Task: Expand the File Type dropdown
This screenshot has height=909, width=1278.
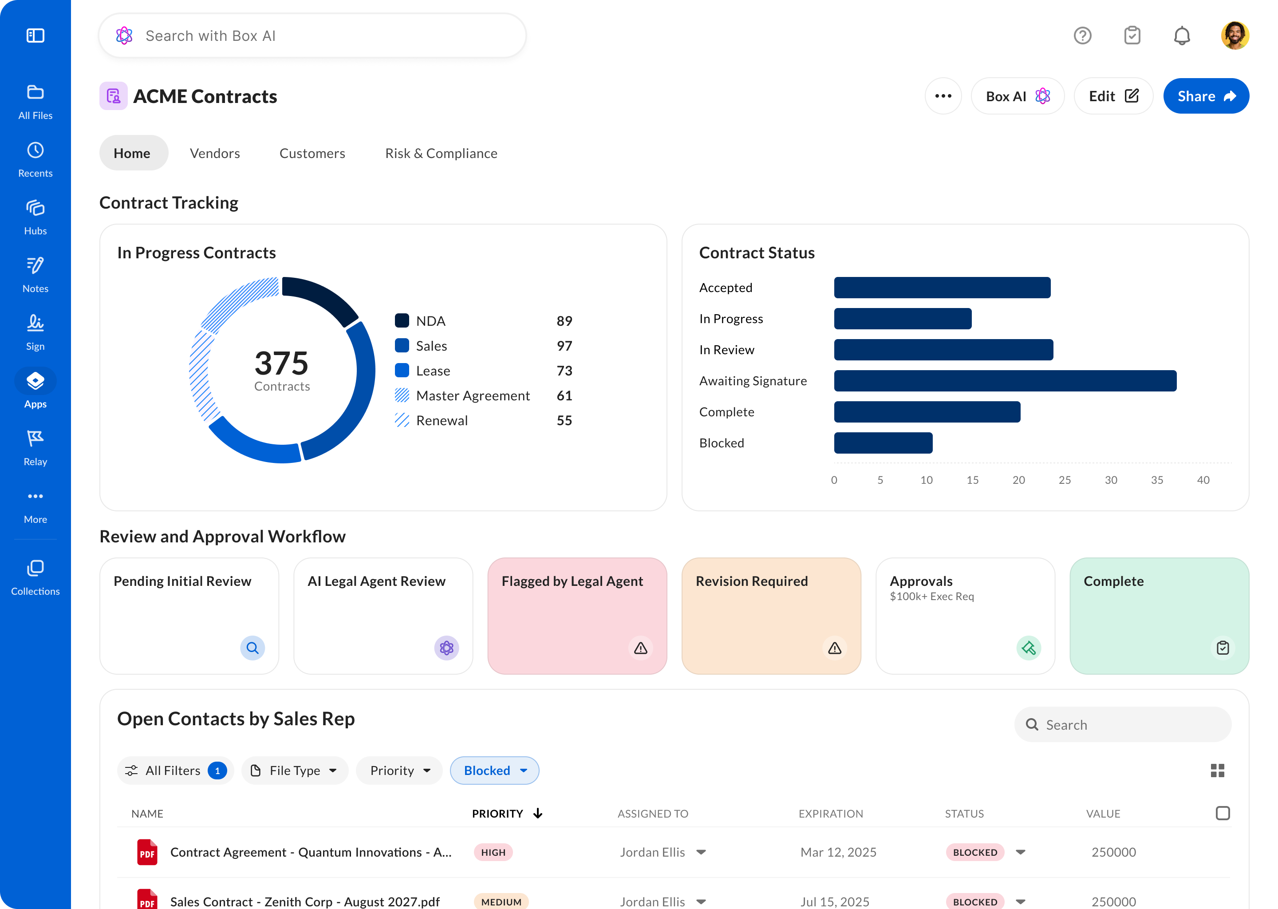Action: pyautogui.click(x=295, y=771)
